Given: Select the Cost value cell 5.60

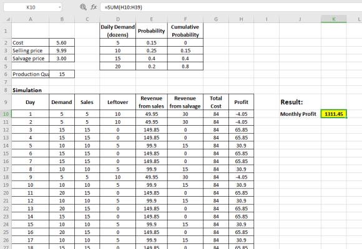Looking at the screenshot, I should click(62, 42).
